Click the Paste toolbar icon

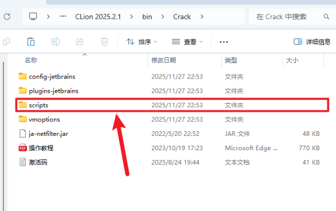[x=30, y=41]
